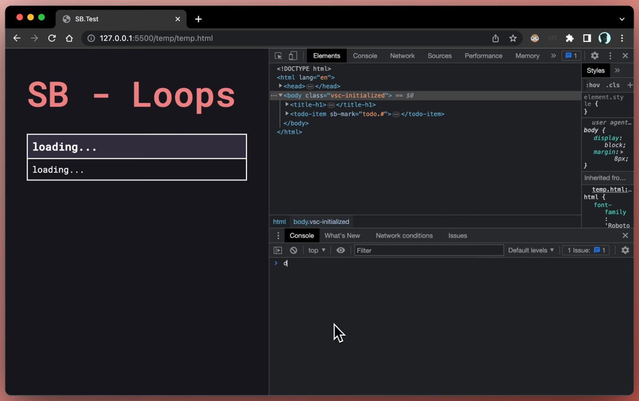The image size is (639, 401).
Task: Open the Chrome extensions puzzle icon
Action: pyautogui.click(x=570, y=38)
